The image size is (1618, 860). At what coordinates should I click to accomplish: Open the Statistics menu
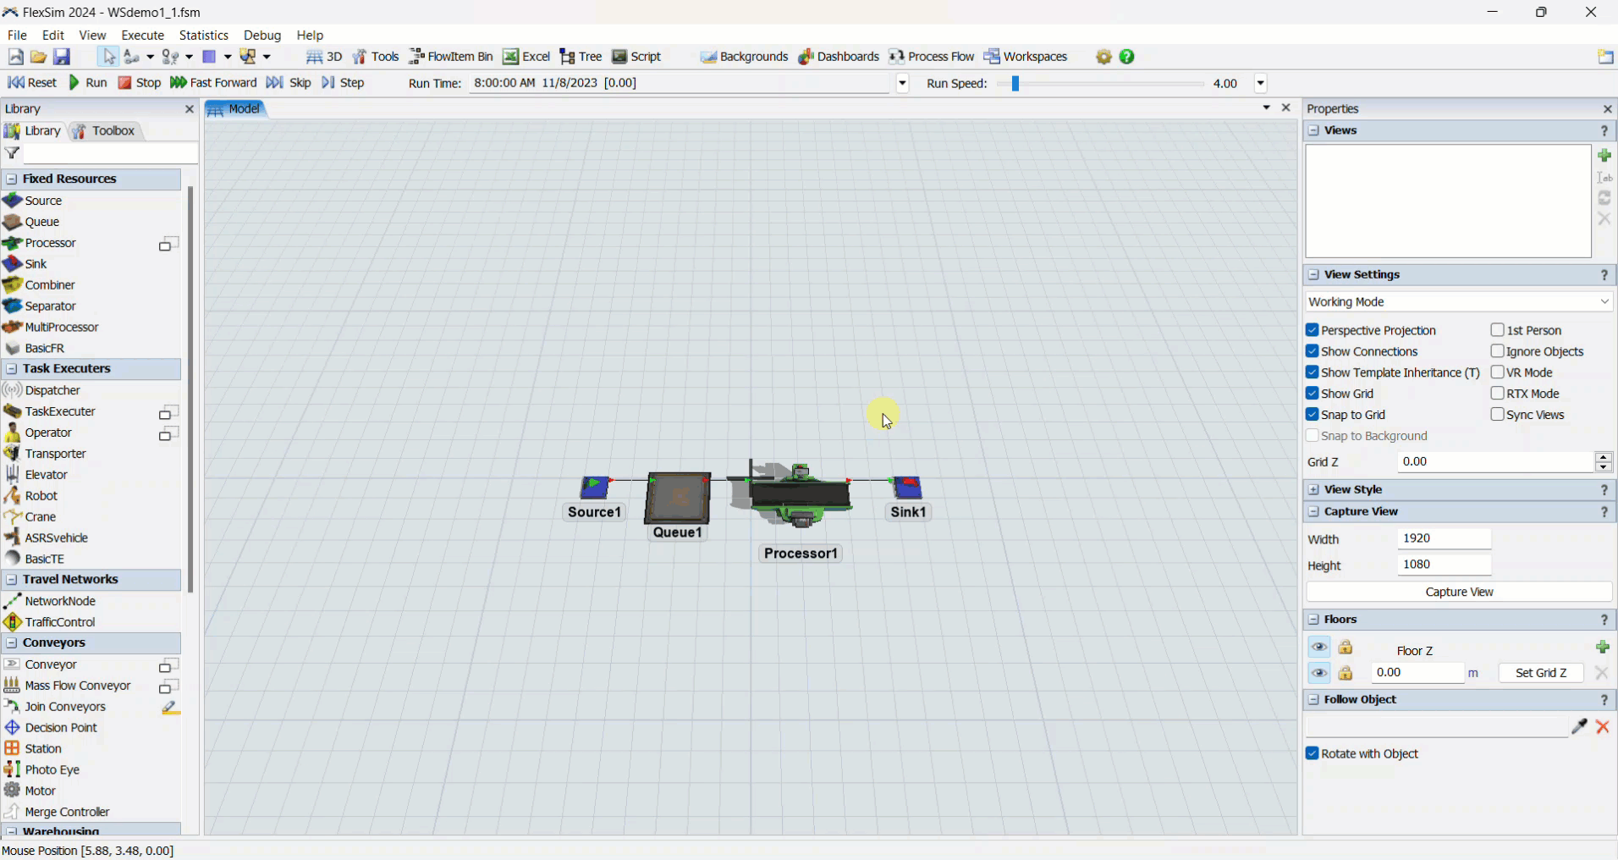pyautogui.click(x=203, y=36)
